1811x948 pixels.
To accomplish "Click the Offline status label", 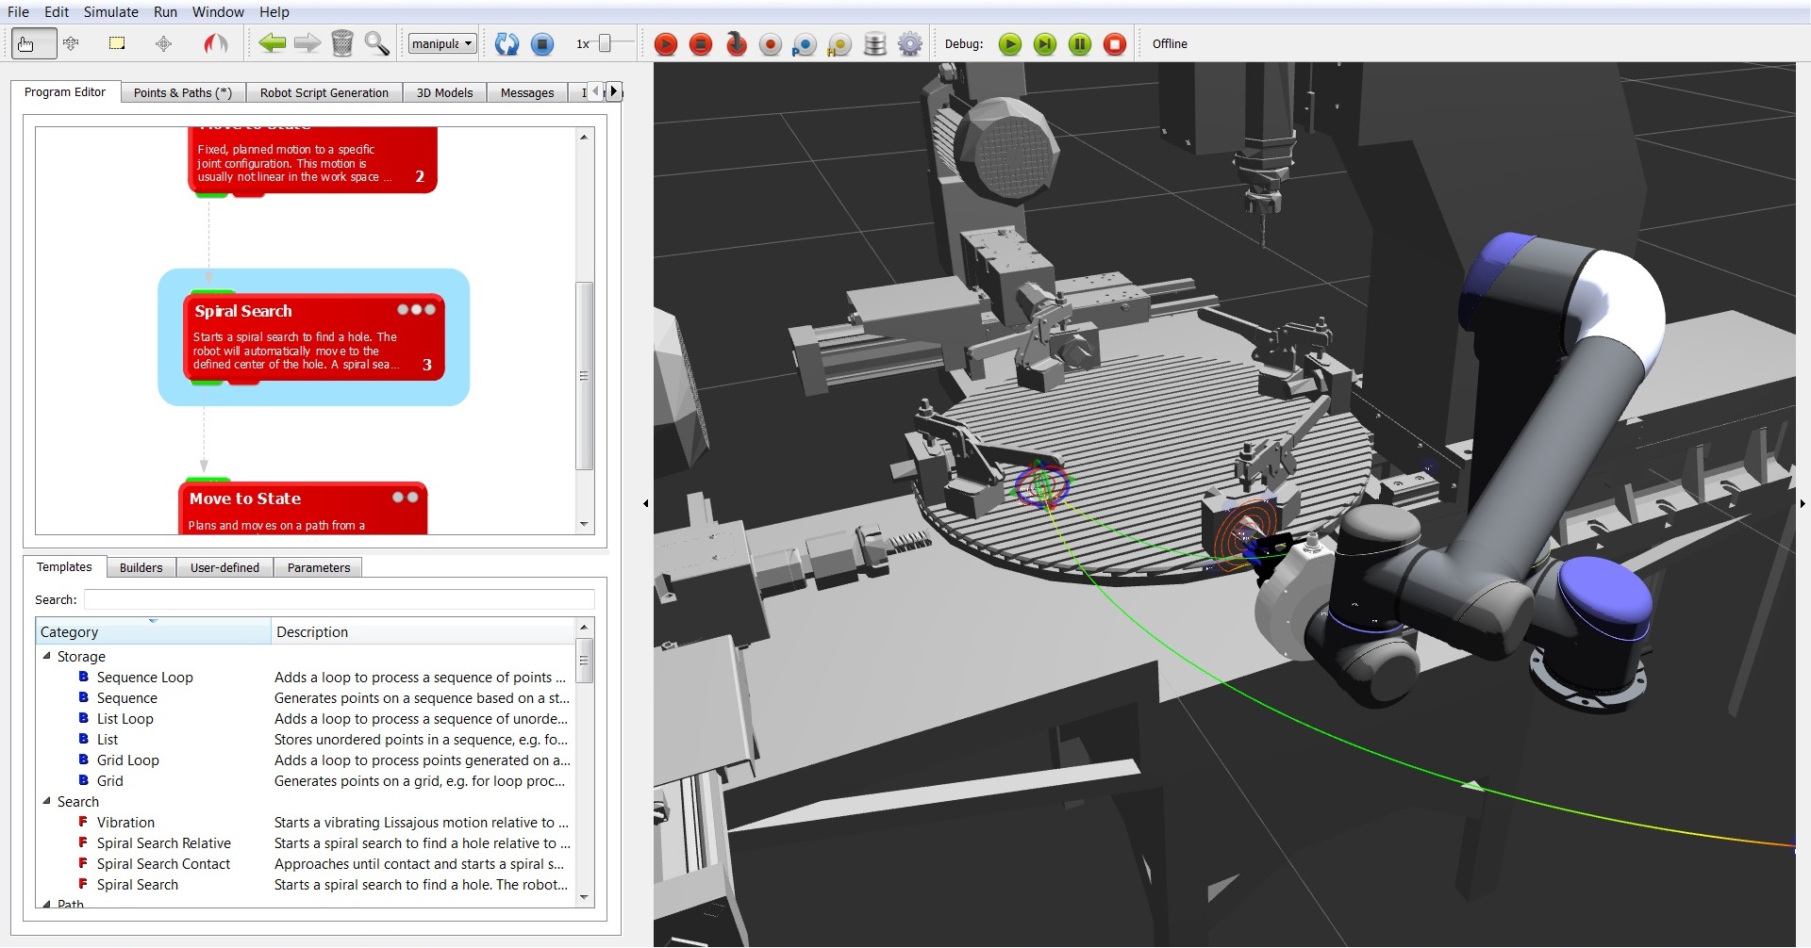I will [x=1170, y=44].
